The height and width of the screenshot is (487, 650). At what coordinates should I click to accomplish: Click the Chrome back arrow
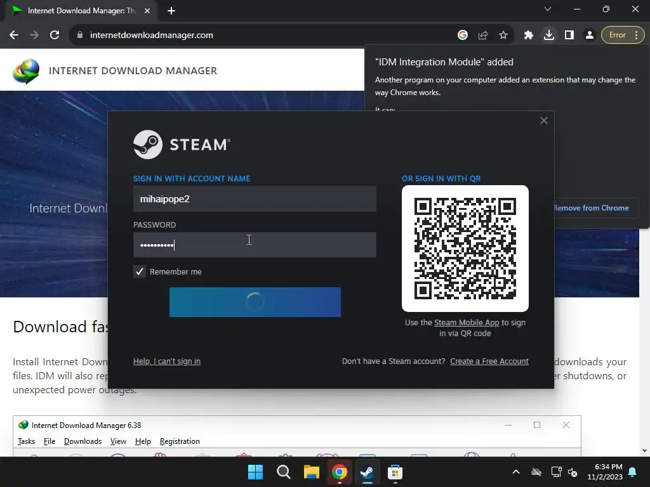pos(14,36)
